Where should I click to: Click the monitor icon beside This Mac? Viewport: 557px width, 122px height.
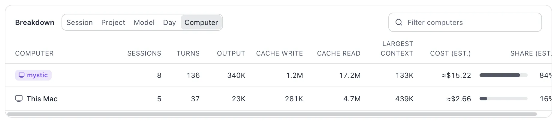pyautogui.click(x=19, y=99)
